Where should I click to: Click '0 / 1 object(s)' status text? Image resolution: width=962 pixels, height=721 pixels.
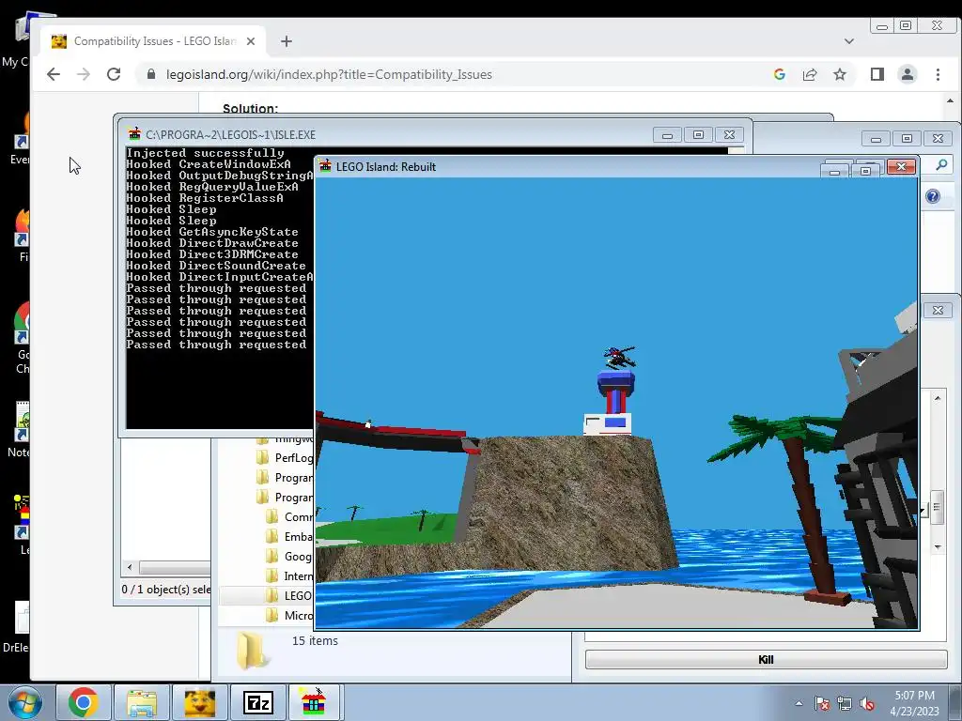pos(165,590)
